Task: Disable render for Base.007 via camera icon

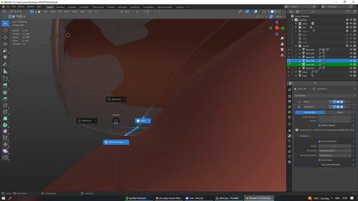Action: 355,68
